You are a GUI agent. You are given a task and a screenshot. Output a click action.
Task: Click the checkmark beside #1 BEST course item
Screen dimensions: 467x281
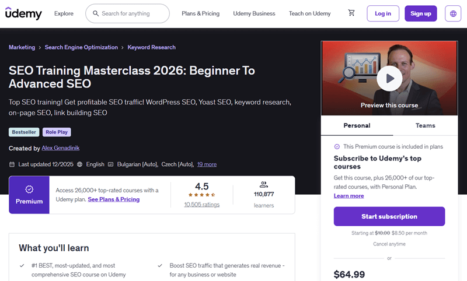pos(22,265)
